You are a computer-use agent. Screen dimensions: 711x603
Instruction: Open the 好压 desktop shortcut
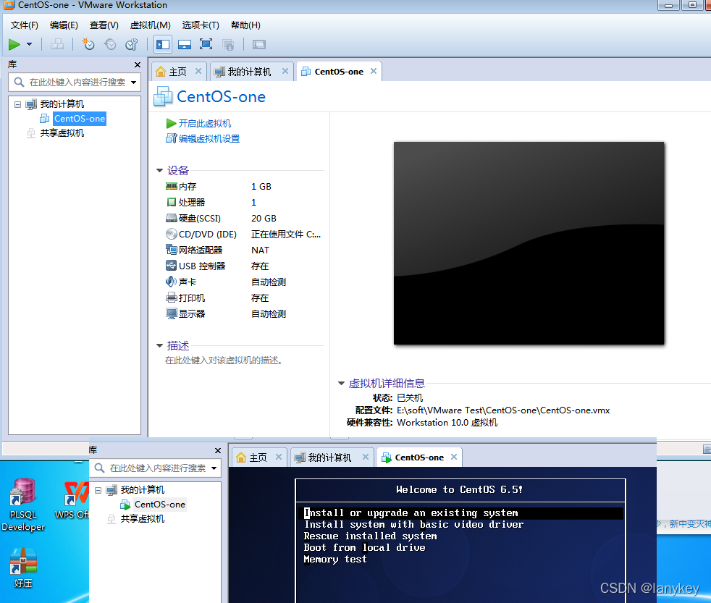23,568
